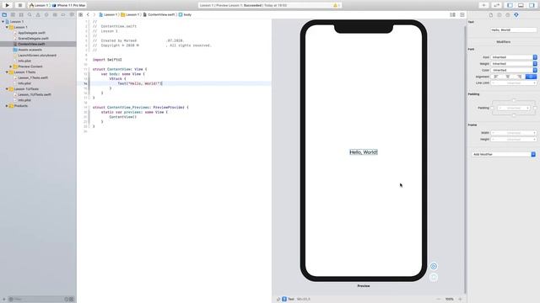The image size is (540, 303).
Task: Open the Weight dropdown
Action: point(514,64)
